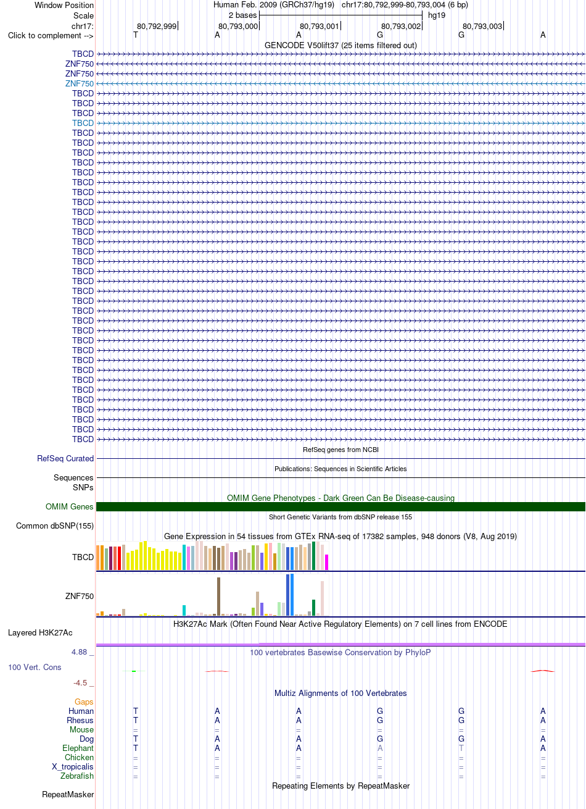Click ZNF750 label beside GTEx expression chart
The height and width of the screenshot is (809, 586).
(80, 597)
